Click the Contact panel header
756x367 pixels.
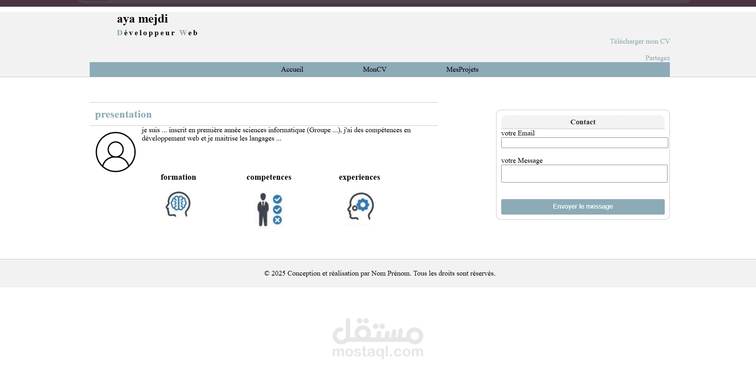(x=583, y=122)
